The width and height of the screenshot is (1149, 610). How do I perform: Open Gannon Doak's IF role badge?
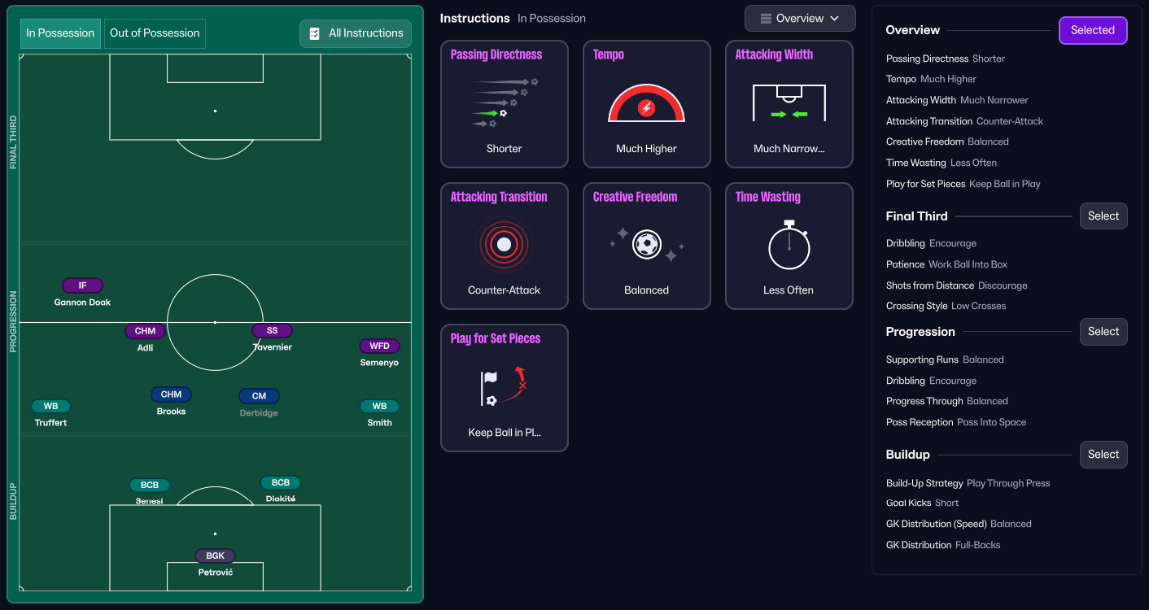pyautogui.click(x=82, y=285)
